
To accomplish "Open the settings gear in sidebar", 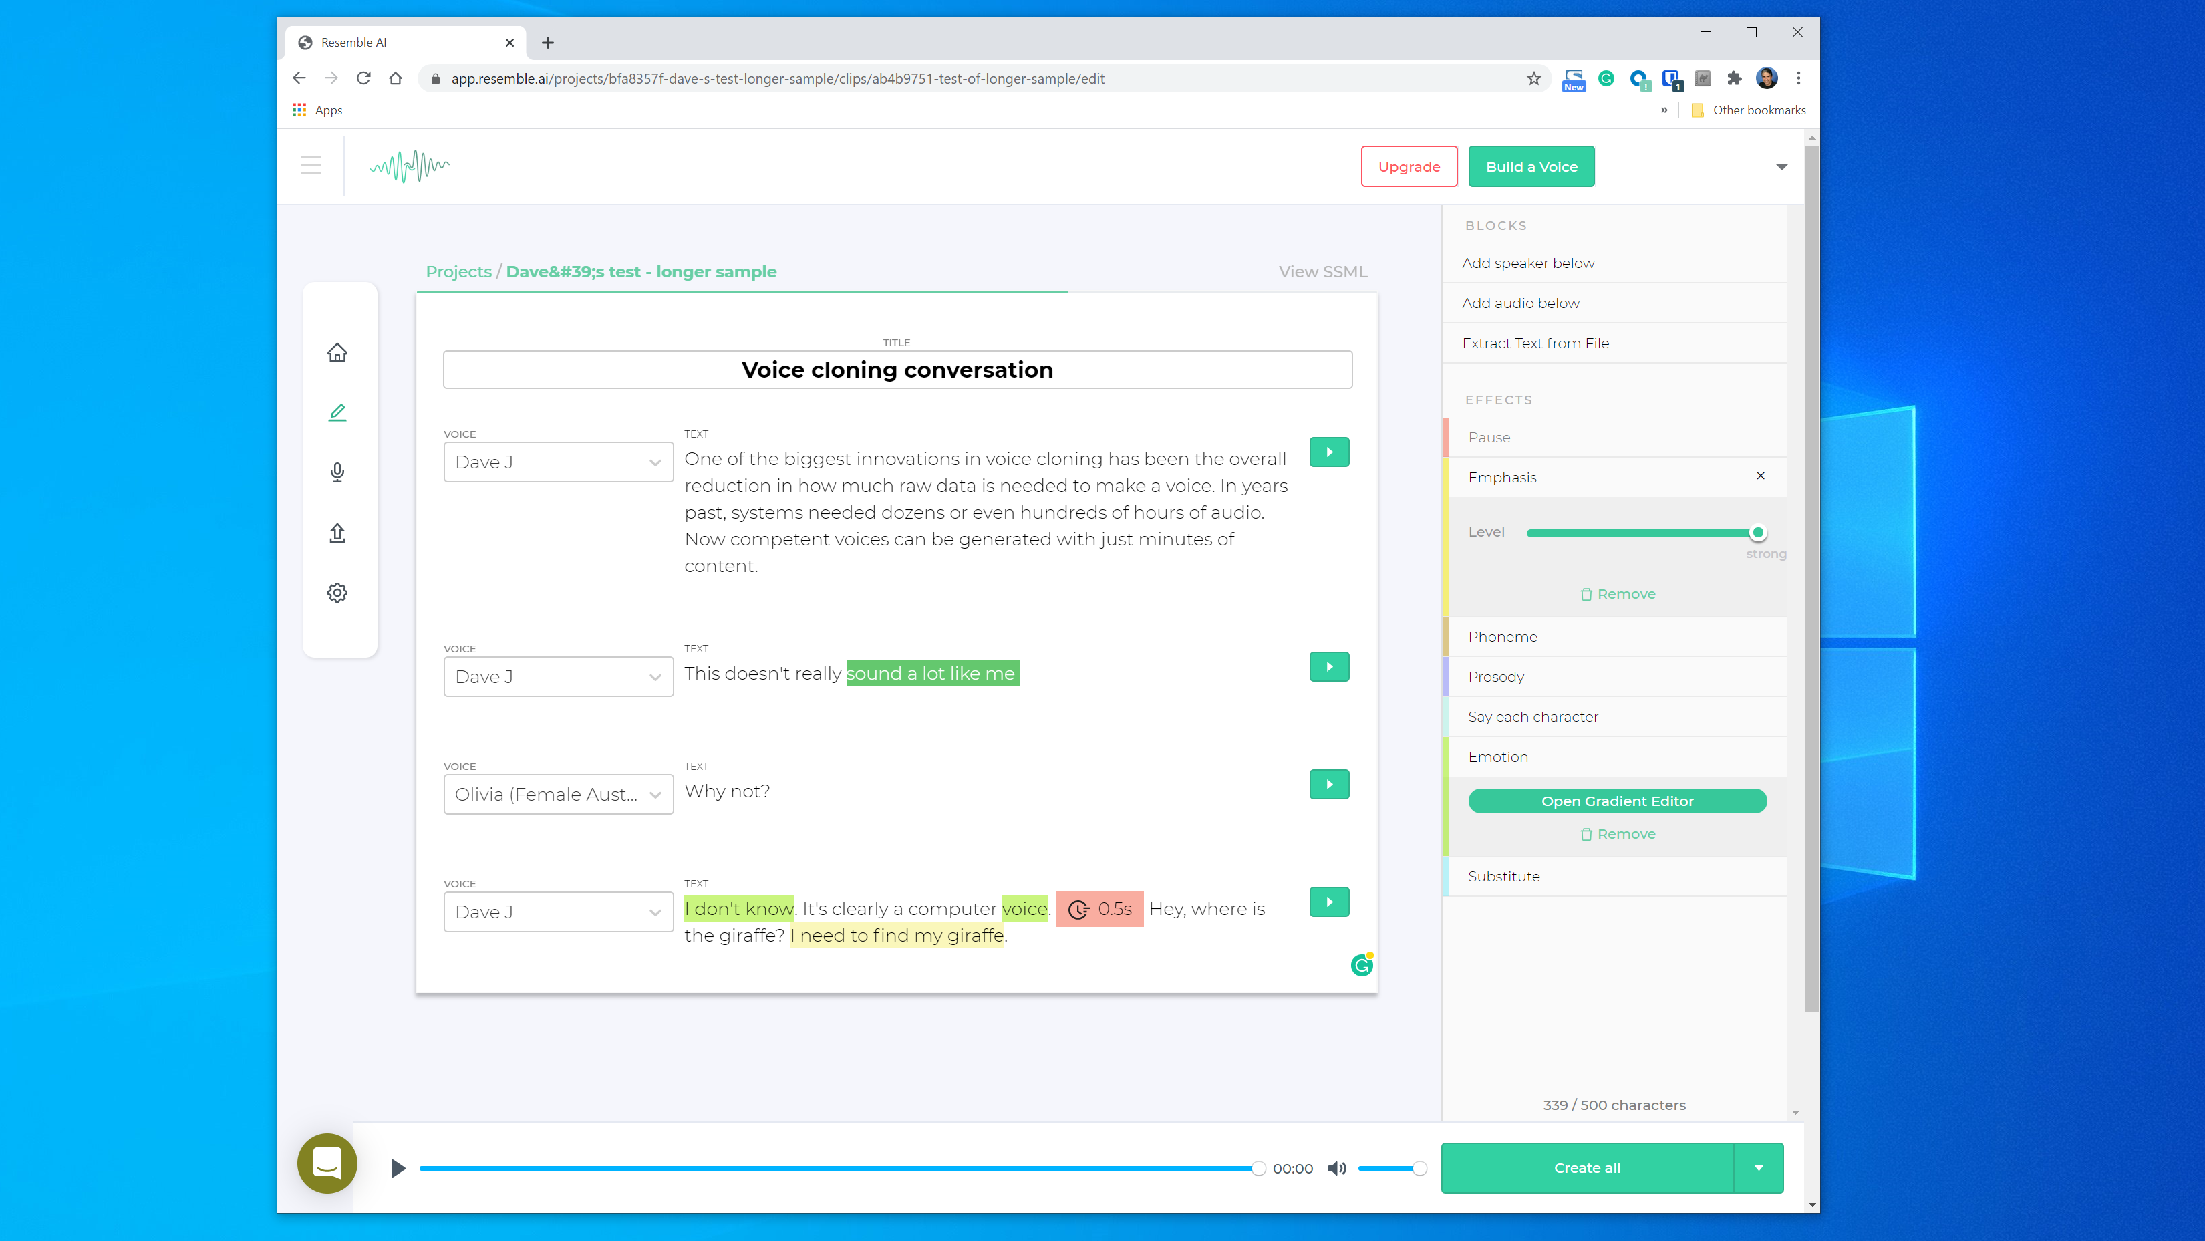I will click(x=337, y=592).
